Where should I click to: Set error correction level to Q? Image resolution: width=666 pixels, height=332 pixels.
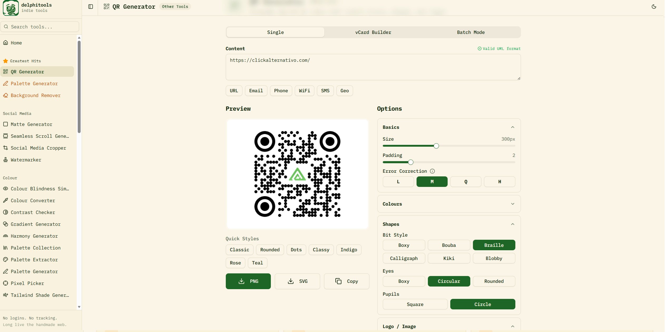466,182
